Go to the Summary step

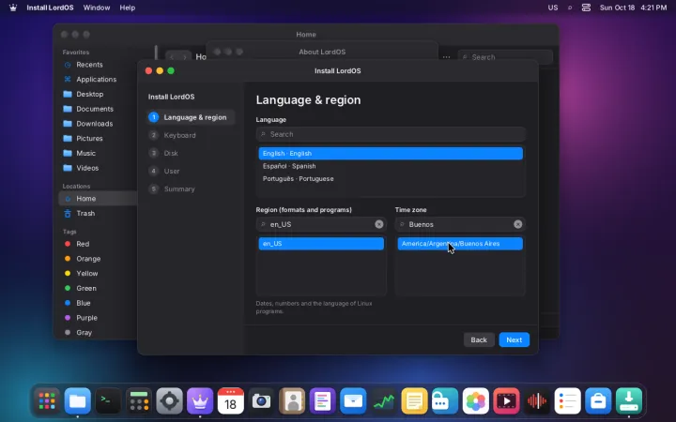click(191, 189)
